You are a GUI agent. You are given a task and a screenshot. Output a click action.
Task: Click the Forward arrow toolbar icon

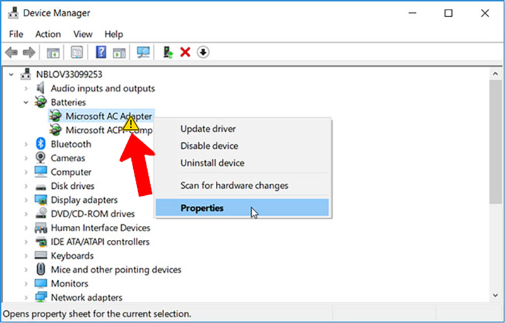pyautogui.click(x=29, y=52)
